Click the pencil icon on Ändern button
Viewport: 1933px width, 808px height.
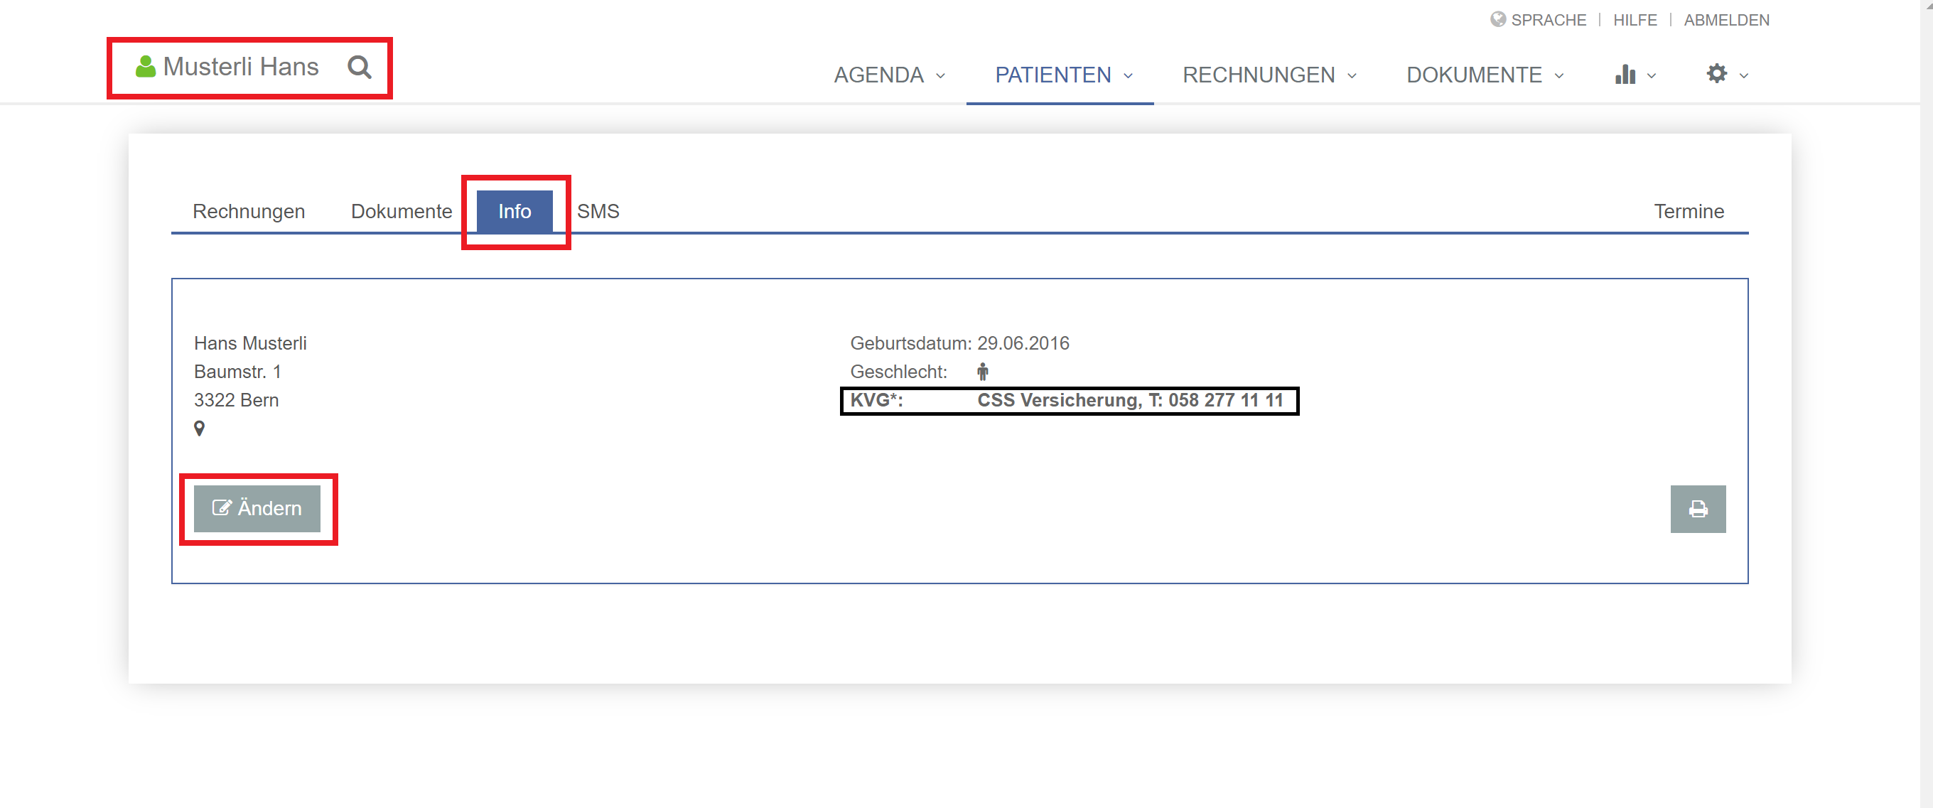(221, 508)
